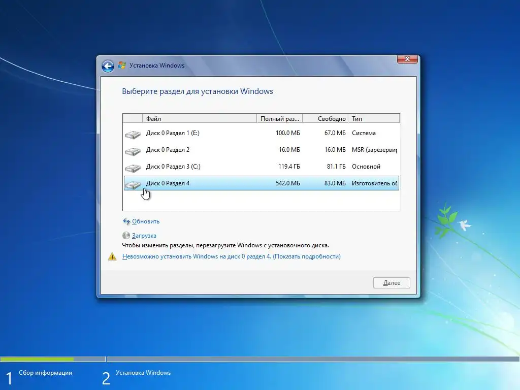This screenshot has width=520, height=390.
Task: Click the 83.0 МБ free space cell
Action: tap(335, 183)
